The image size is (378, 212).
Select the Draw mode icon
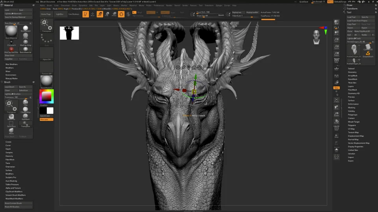click(93, 14)
